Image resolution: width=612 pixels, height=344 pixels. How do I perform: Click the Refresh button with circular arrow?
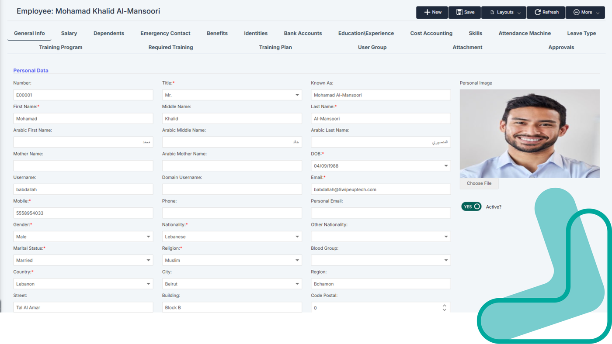[x=546, y=12]
